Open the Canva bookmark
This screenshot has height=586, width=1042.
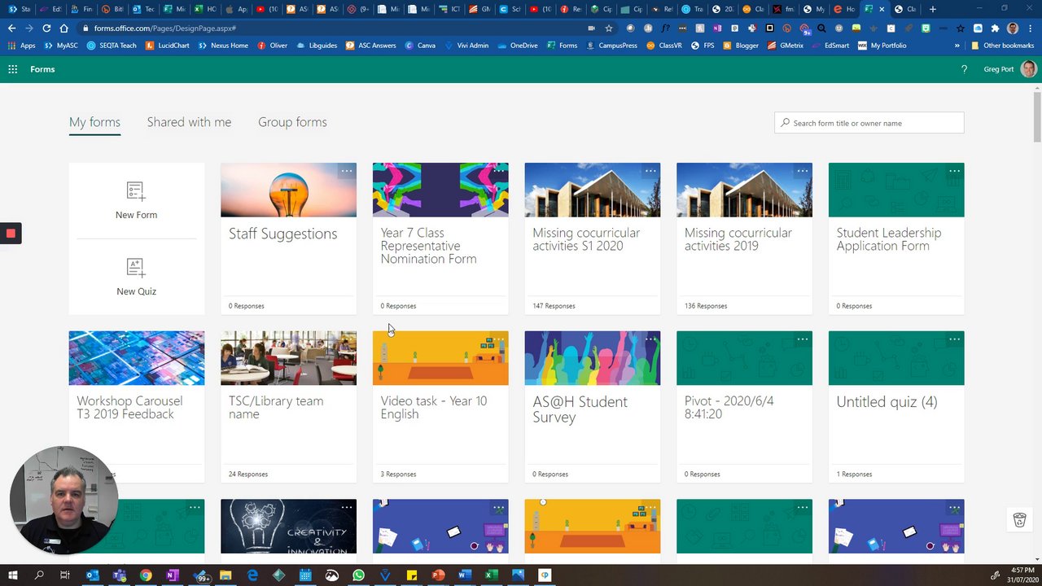tap(420, 46)
